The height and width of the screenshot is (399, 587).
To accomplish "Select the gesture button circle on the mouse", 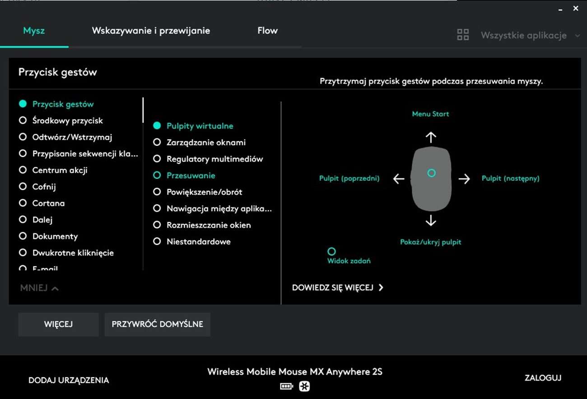I will [431, 173].
